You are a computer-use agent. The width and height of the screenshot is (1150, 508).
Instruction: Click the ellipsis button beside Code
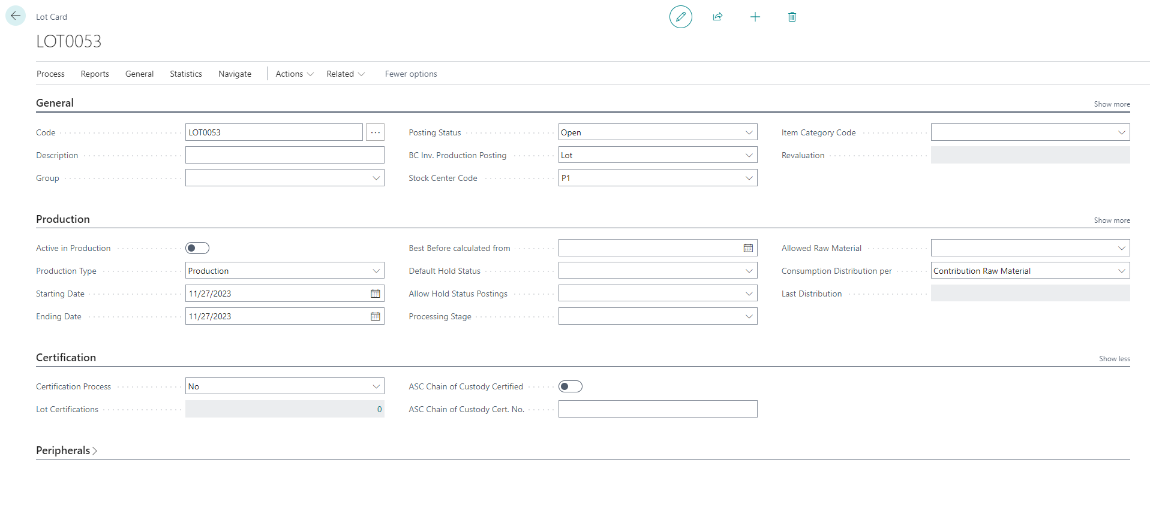coord(376,132)
